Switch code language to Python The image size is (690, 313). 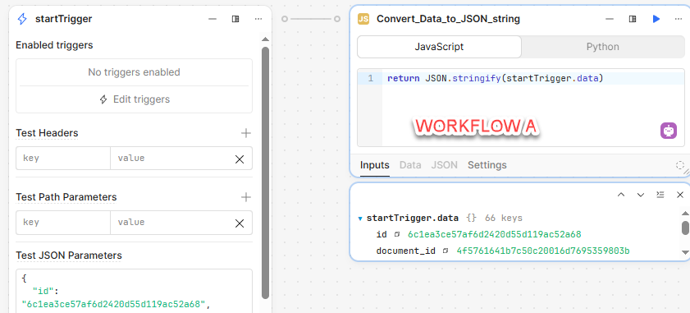pos(602,47)
